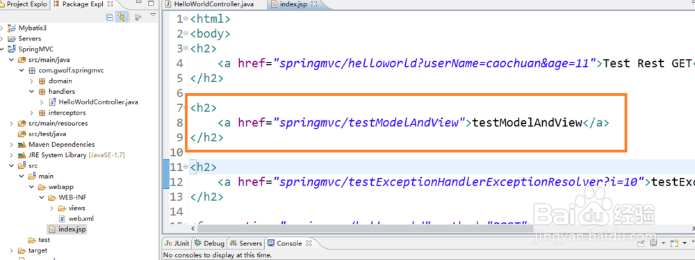Click line 12 testExceptionHandlerExceptionResolver href text

click(459, 182)
